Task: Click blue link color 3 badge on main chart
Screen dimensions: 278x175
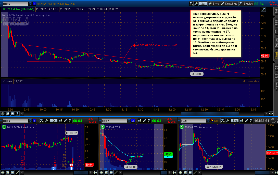Action: pos(34,4)
